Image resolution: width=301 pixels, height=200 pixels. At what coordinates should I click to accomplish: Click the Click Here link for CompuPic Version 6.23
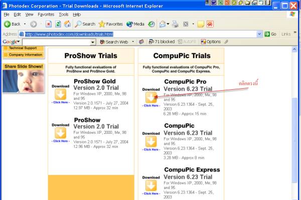coord(151,149)
